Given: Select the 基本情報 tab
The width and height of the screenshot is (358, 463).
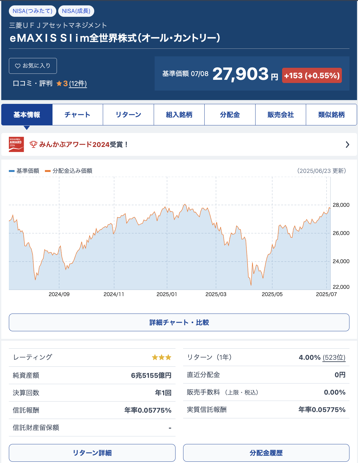Looking at the screenshot, I should click(27, 115).
